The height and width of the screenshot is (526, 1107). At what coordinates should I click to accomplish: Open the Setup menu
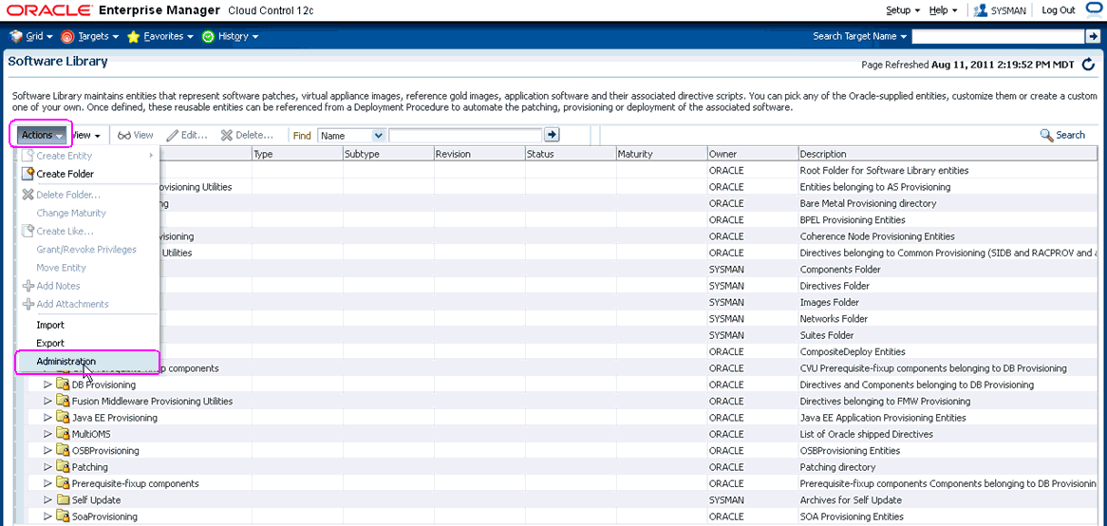(x=903, y=10)
